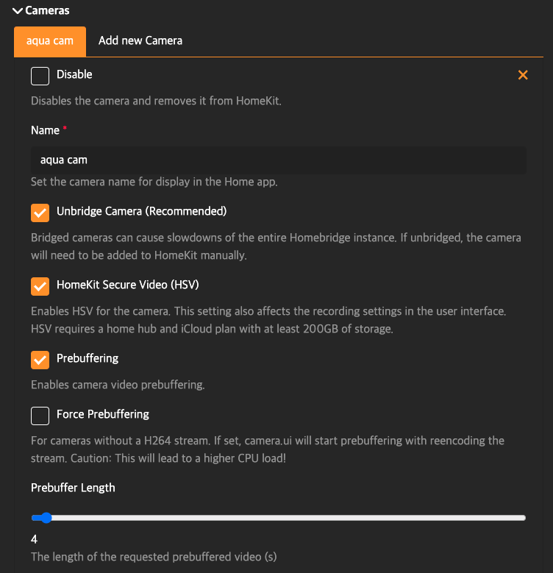Viewport: 553px width, 573px height.
Task: Click the Prebuffer Length value 4
Action: pos(35,539)
